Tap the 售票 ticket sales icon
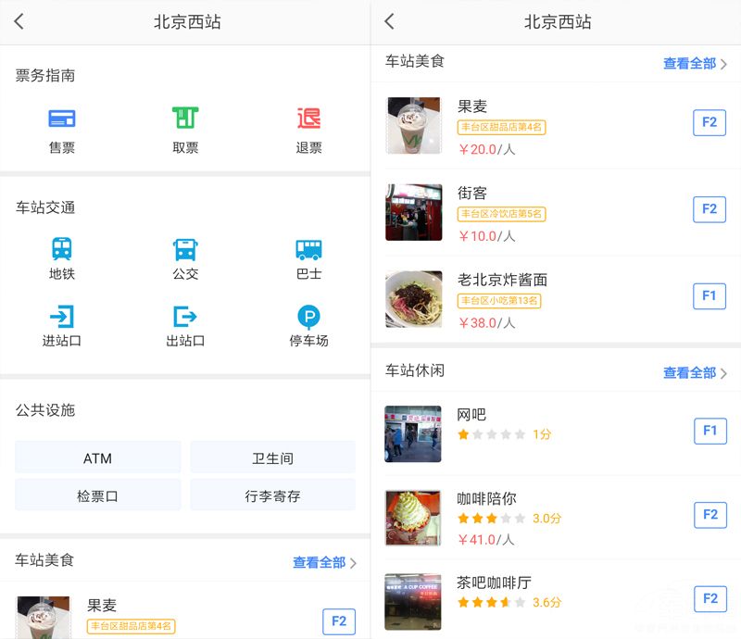Viewport: 741px width, 639px height. point(62,119)
